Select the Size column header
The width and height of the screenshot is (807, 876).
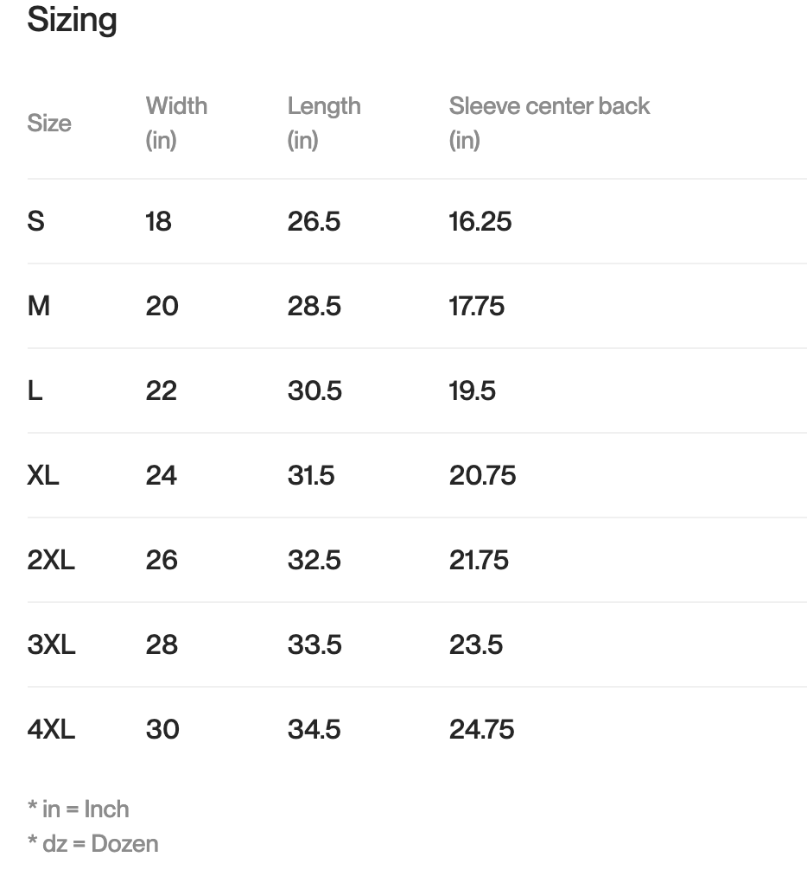pyautogui.click(x=49, y=123)
